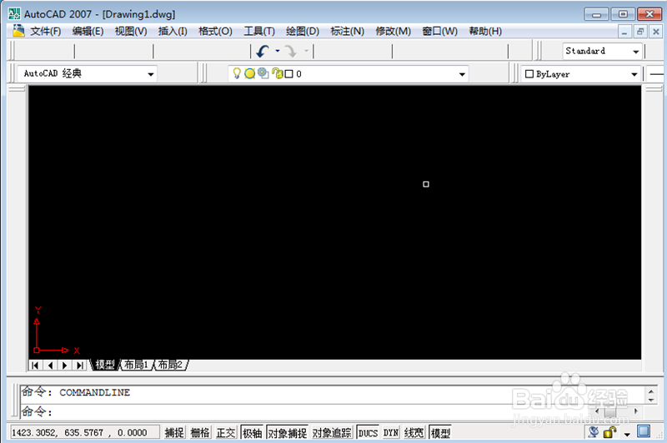Click the Redo arrow icon

[290, 52]
